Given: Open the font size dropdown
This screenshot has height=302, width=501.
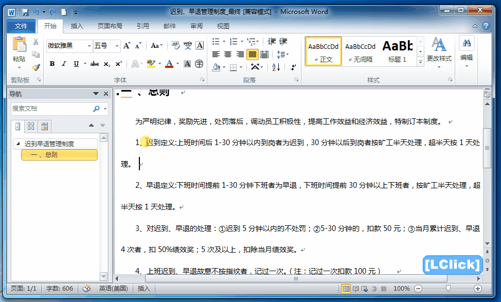Looking at the screenshot, I should [x=117, y=46].
